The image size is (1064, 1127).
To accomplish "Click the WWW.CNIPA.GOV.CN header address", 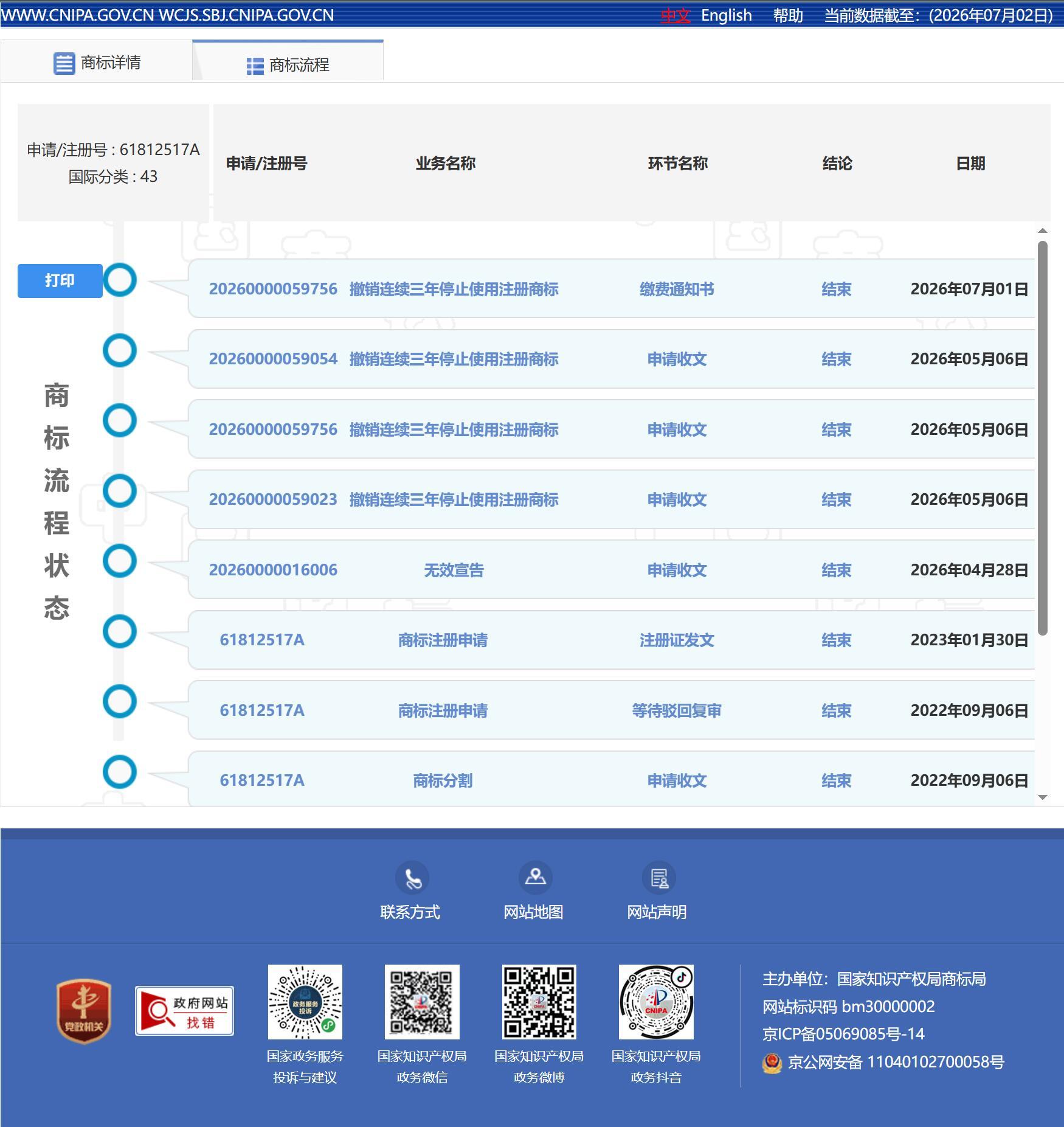I will 78,15.
